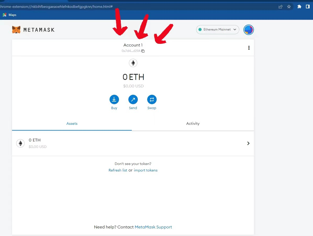Switch to the Activity tab
The height and width of the screenshot is (236, 313).
tap(193, 123)
